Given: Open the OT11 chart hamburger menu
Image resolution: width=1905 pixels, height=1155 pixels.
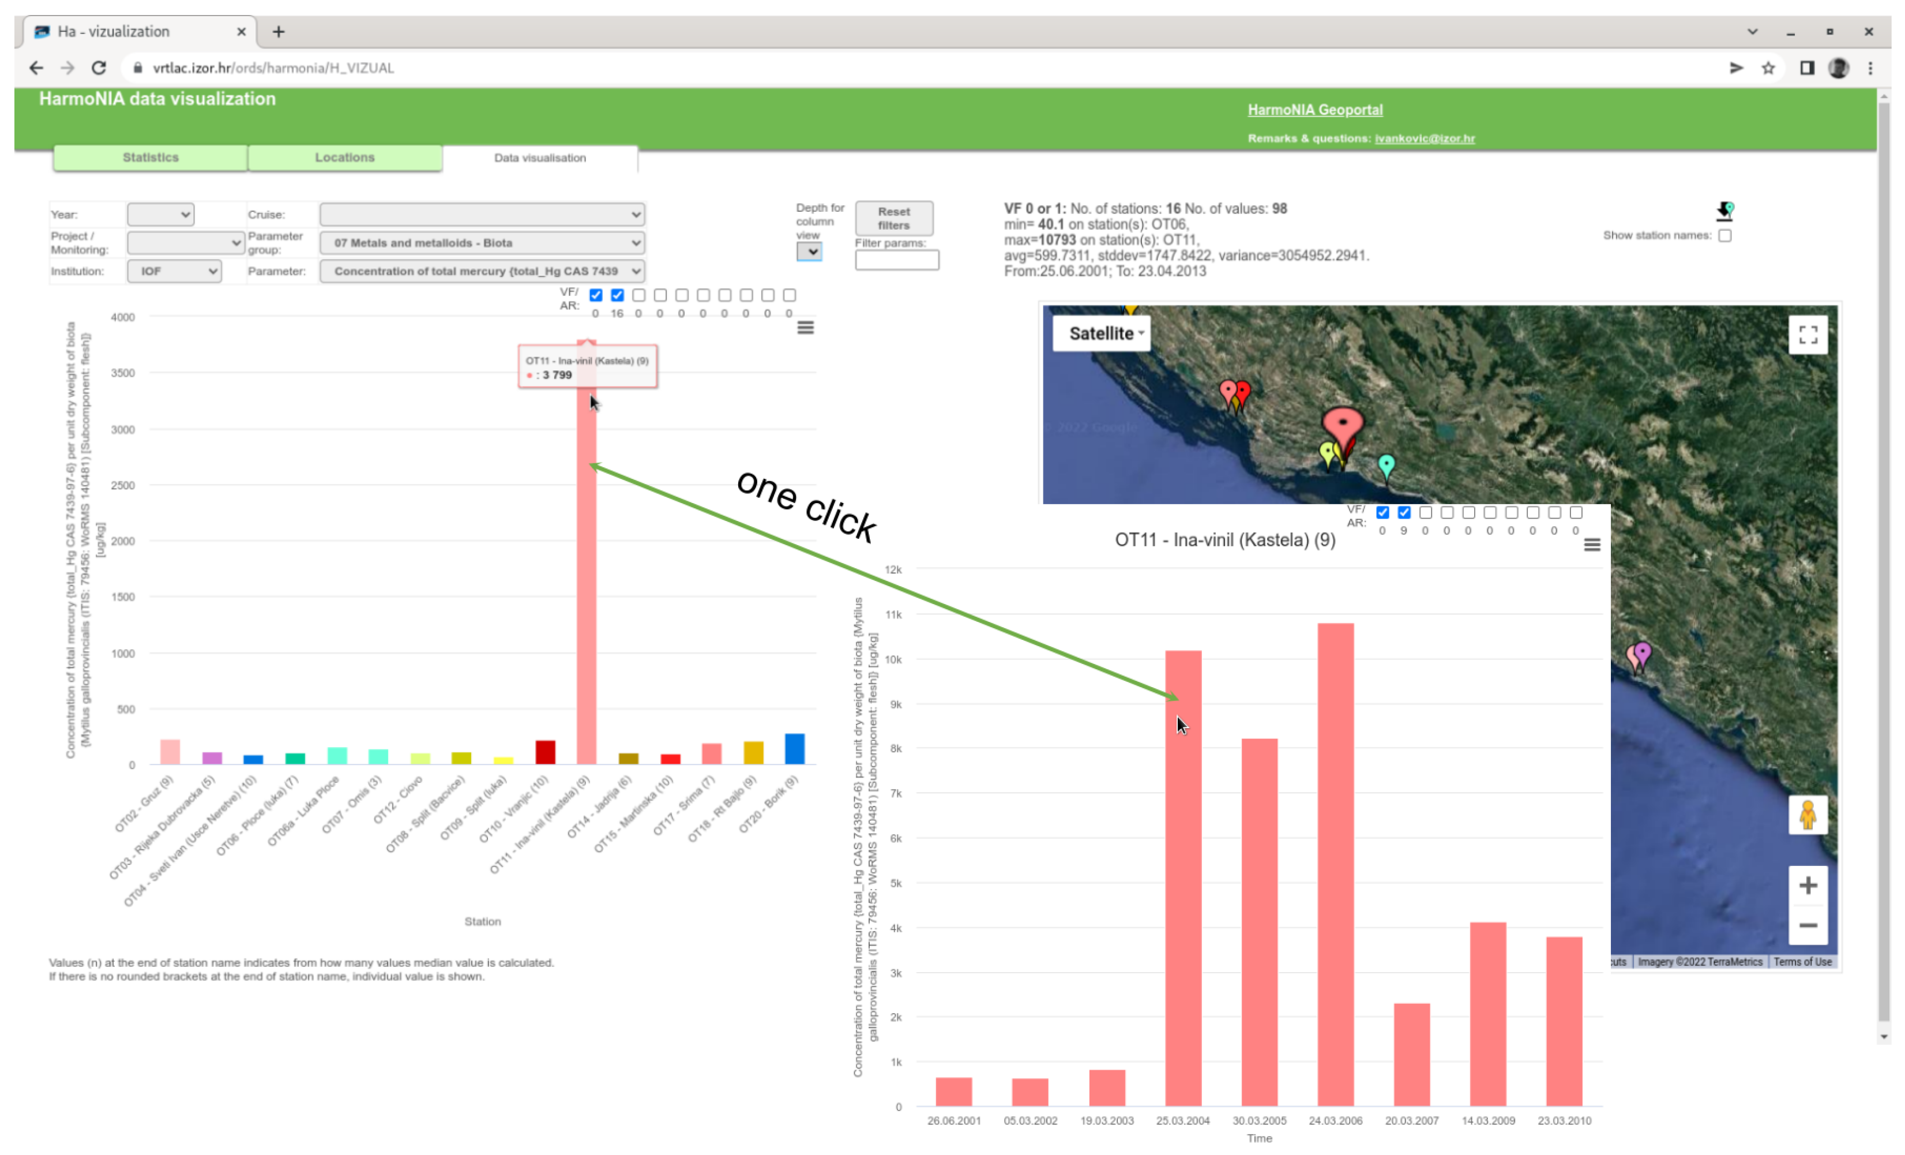Looking at the screenshot, I should click(x=1591, y=545).
